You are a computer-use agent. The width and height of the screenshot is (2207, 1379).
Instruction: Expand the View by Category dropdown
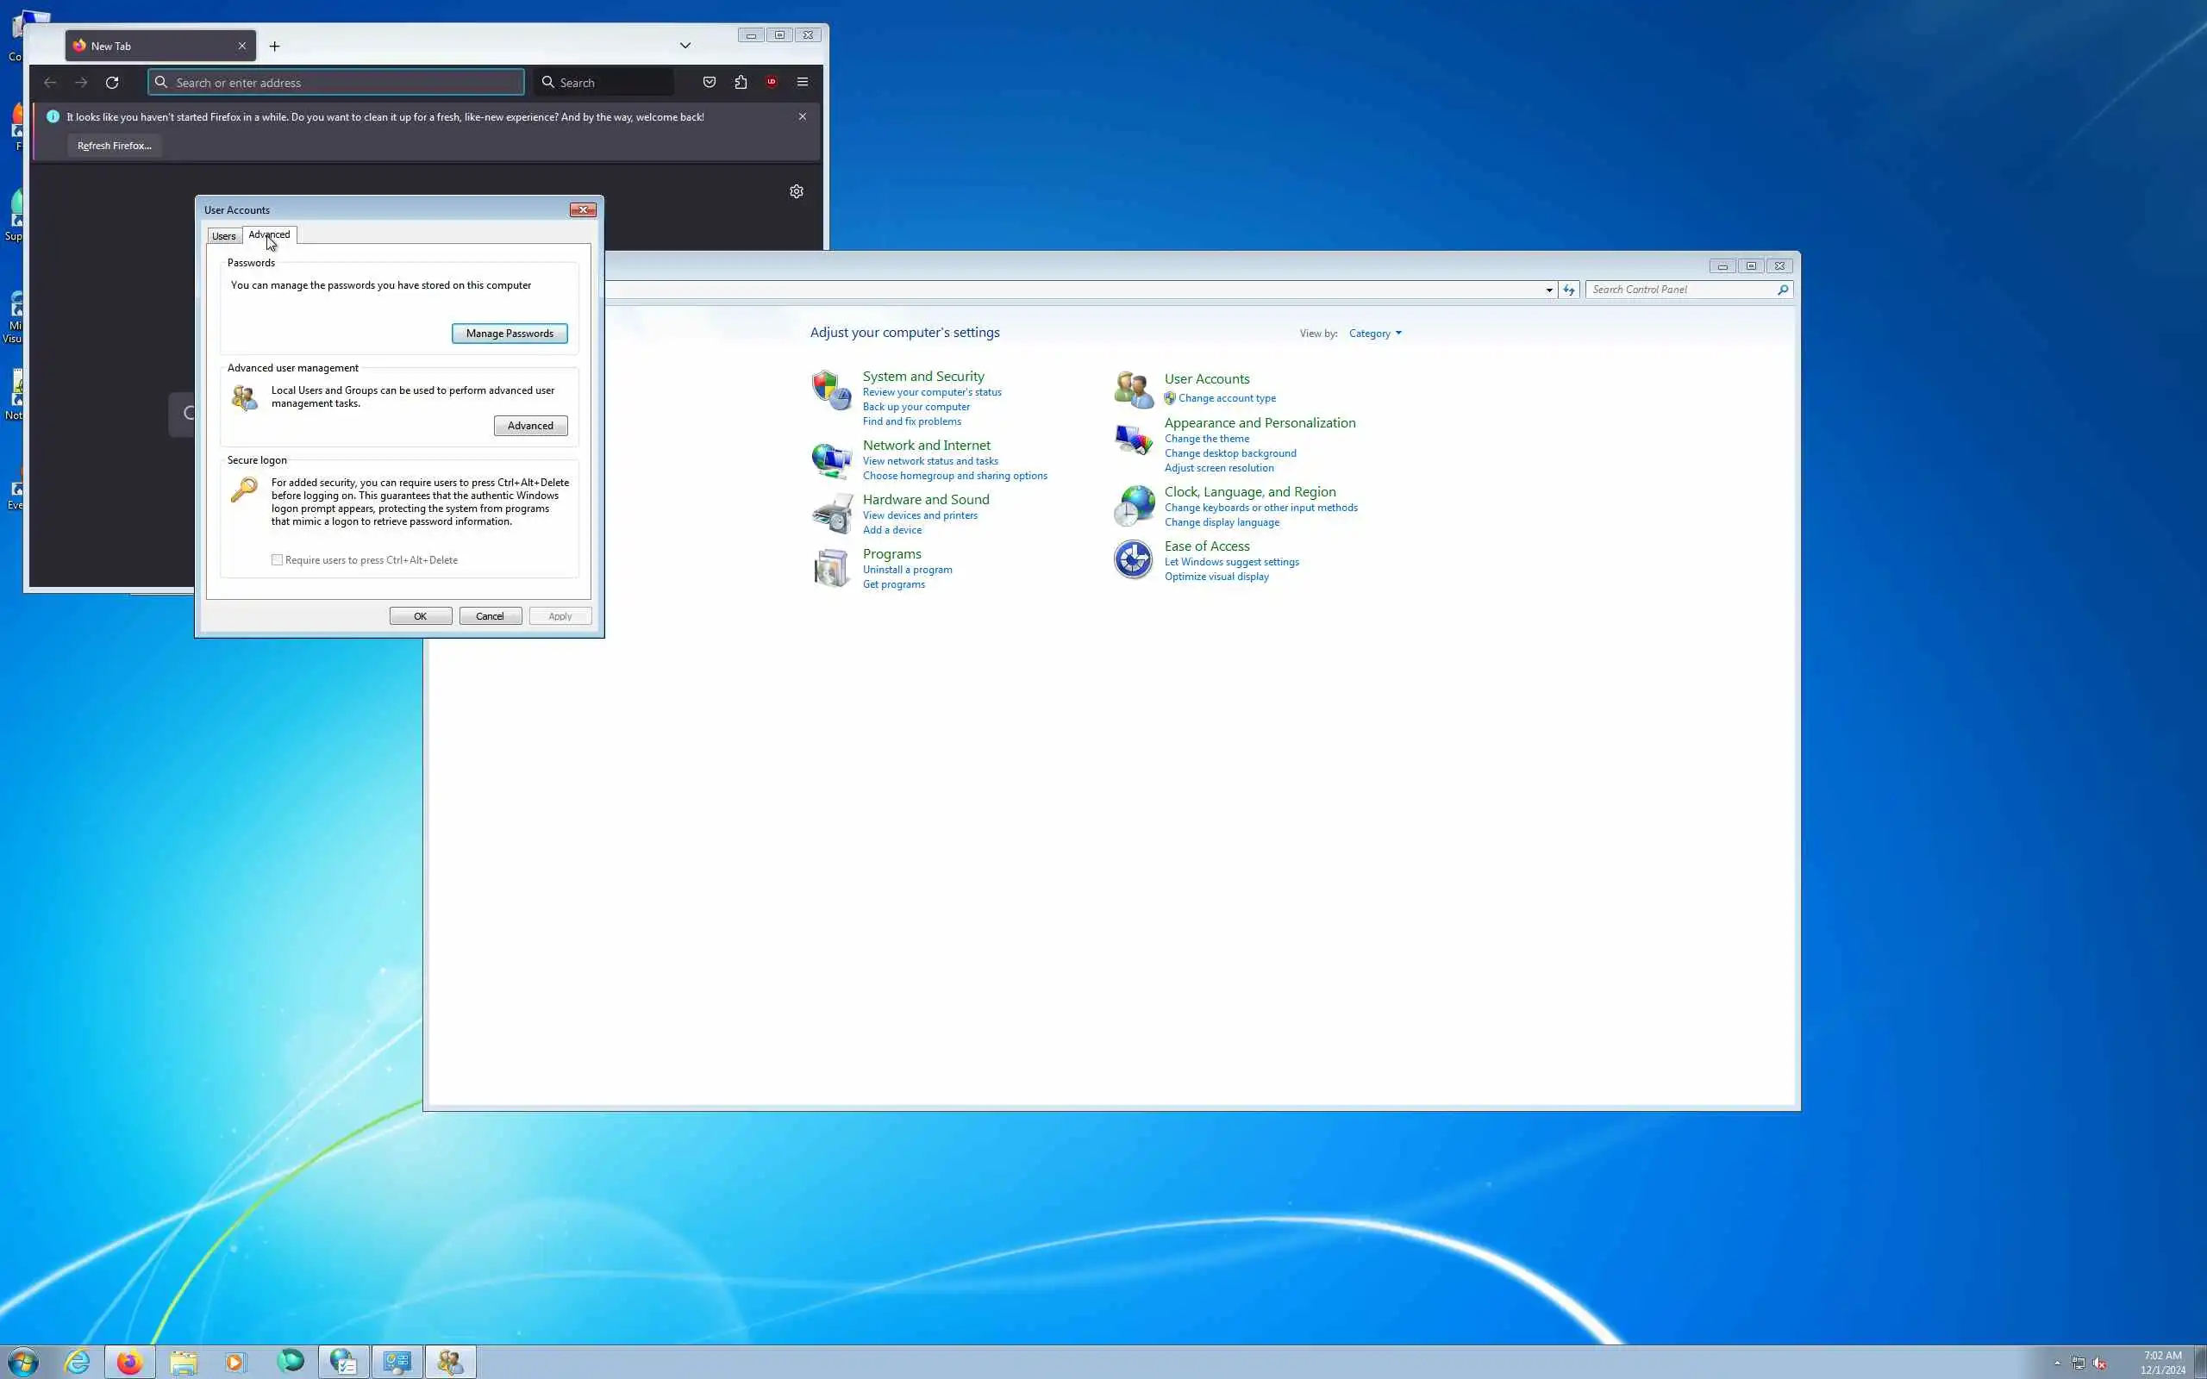tap(1375, 334)
